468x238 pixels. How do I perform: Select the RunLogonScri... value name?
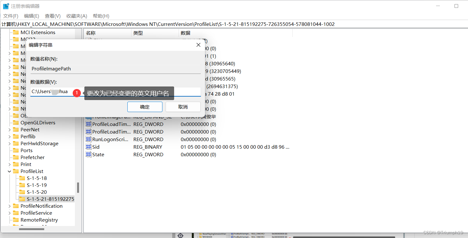click(110, 140)
